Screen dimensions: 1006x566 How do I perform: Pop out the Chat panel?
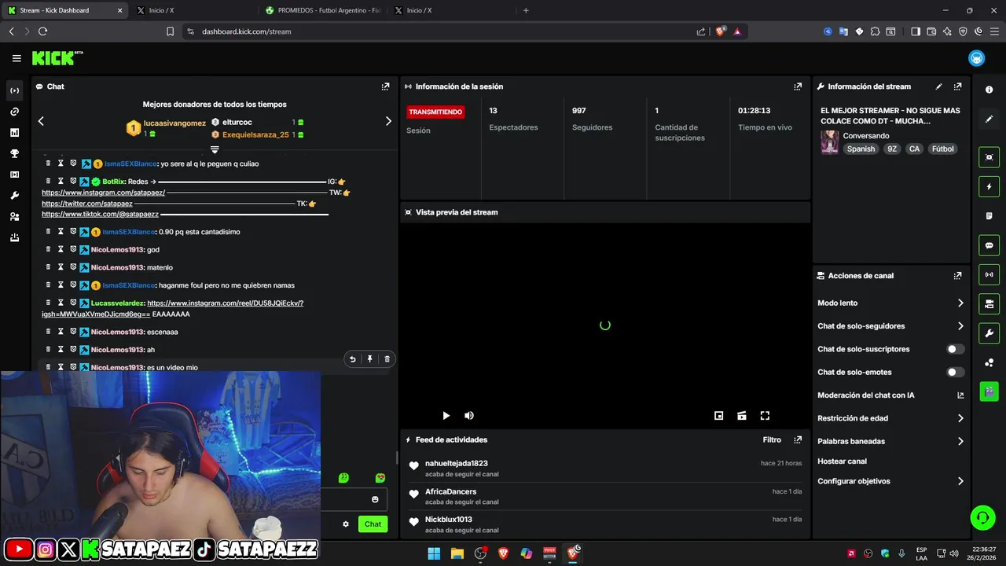point(385,86)
